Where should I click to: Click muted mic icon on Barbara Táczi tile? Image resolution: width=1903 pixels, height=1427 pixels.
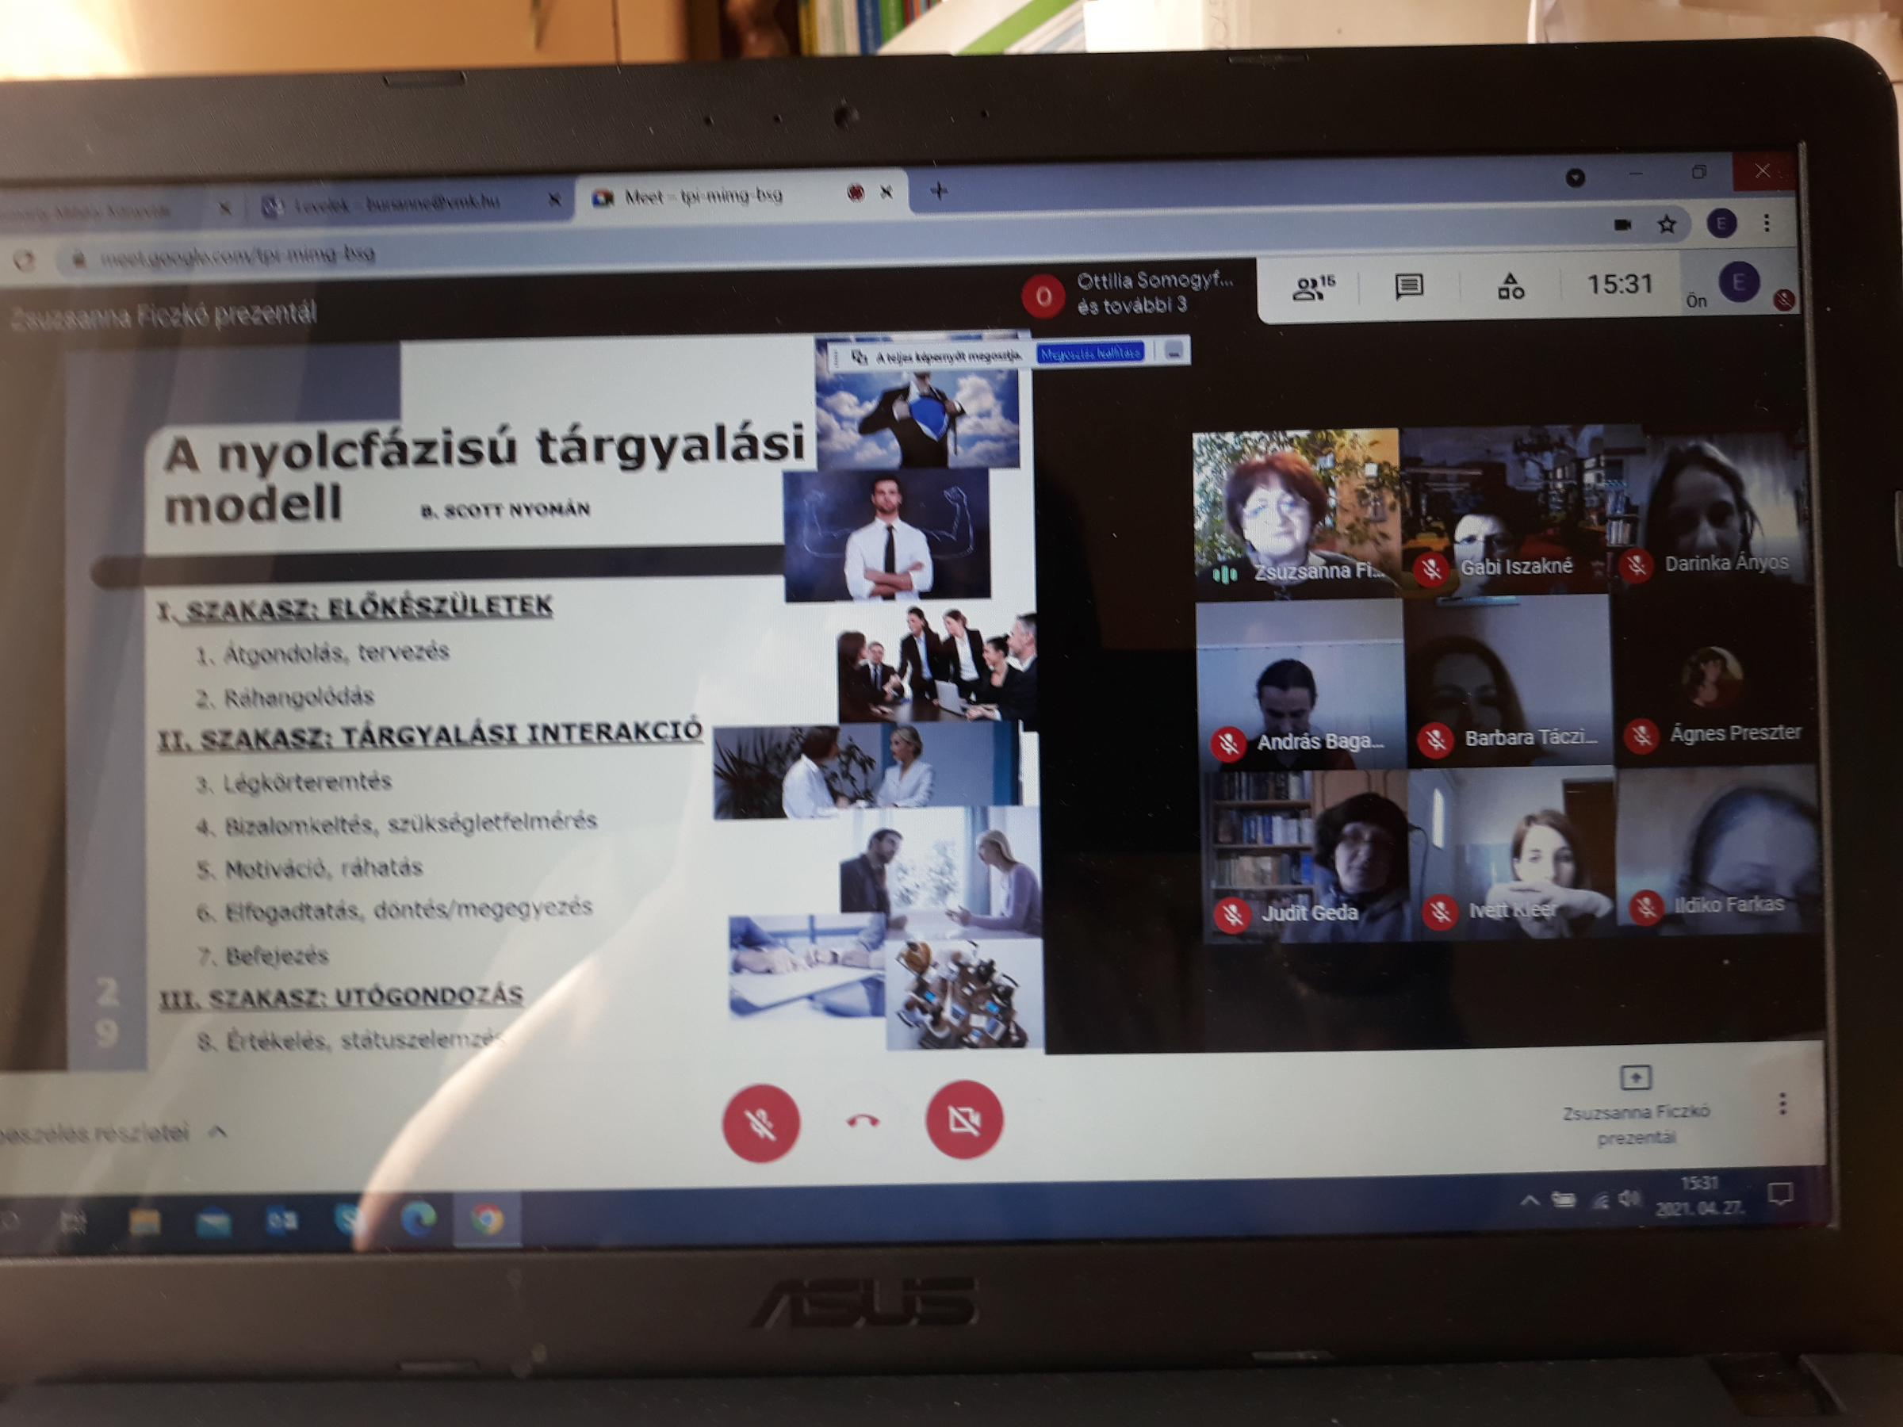coord(1435,740)
